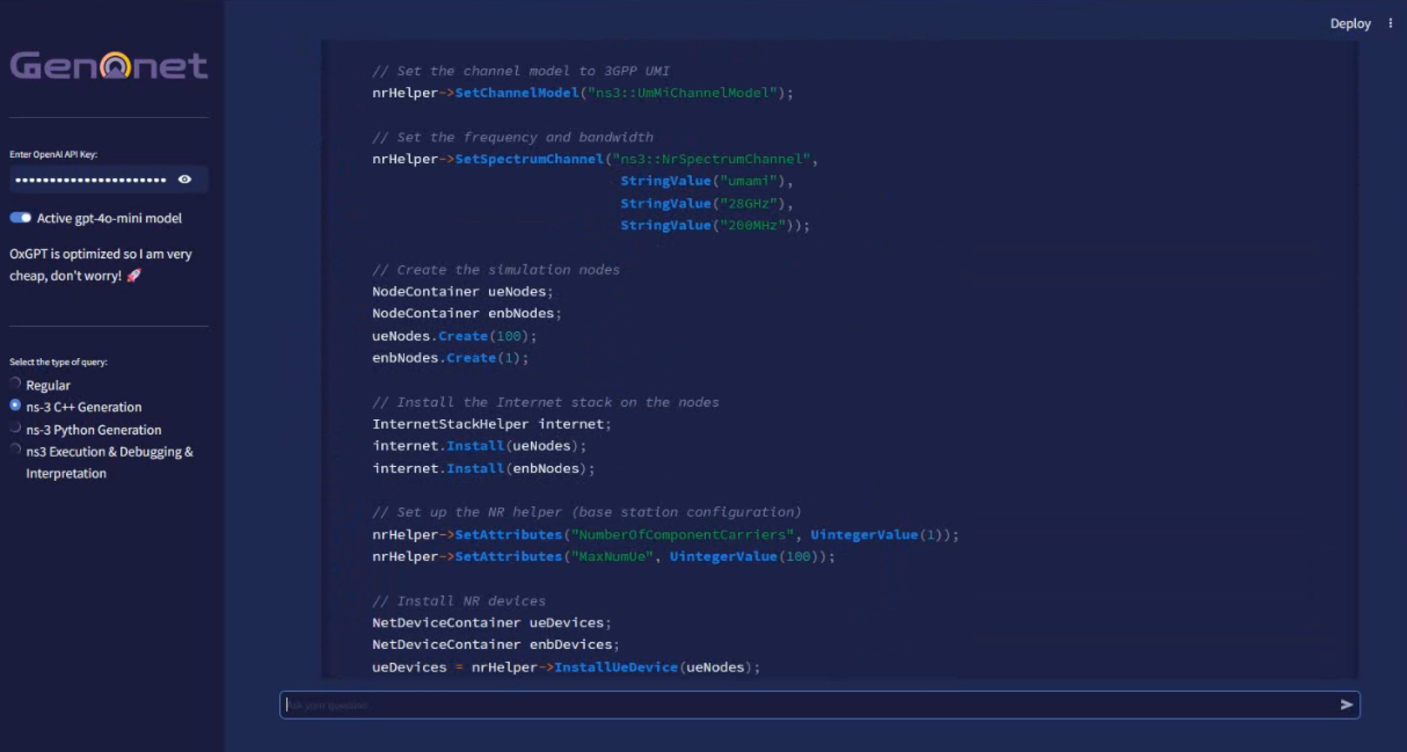The image size is (1407, 752).
Task: Open the three-dot main menu
Action: pos(1390,24)
